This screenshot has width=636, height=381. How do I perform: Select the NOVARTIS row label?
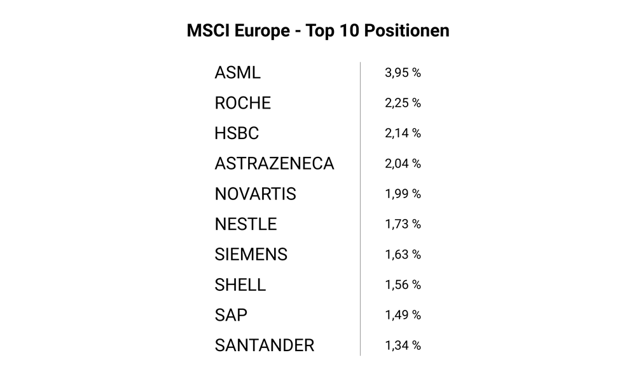pos(256,194)
